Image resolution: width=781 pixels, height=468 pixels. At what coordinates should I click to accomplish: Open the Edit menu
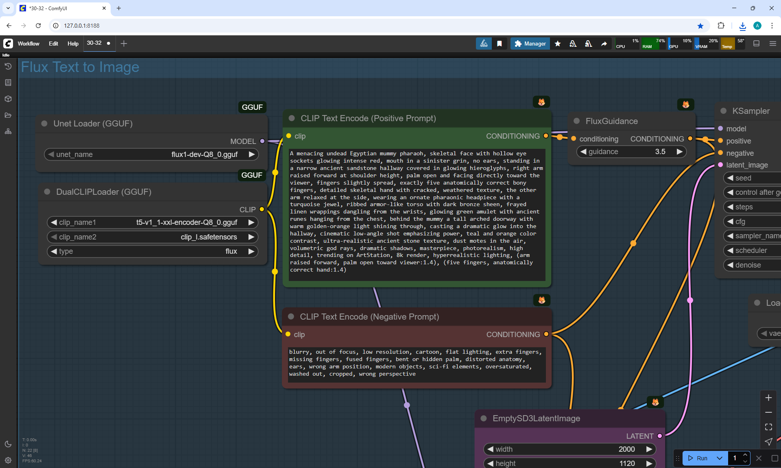click(x=53, y=44)
